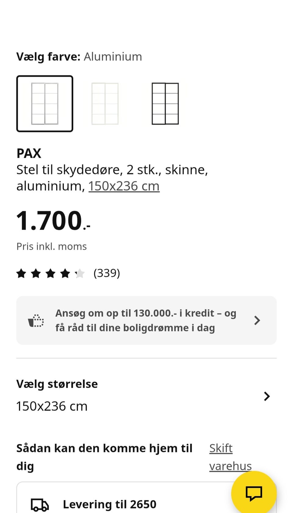This screenshot has height=513, width=293.
Task: Tap the 130.000 kredit banner text
Action: [146, 321]
